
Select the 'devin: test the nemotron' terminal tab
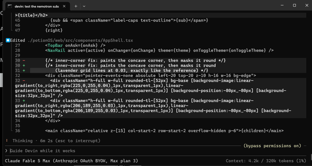tap(38, 6)
